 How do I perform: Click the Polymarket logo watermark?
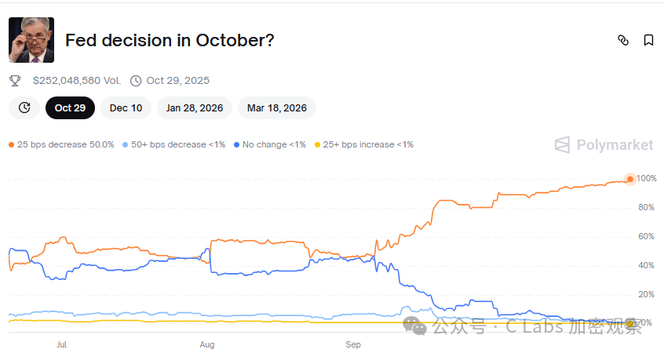point(604,144)
